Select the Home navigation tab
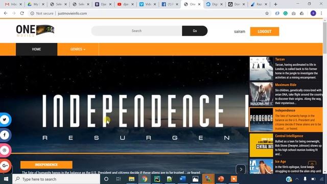 click(36, 49)
